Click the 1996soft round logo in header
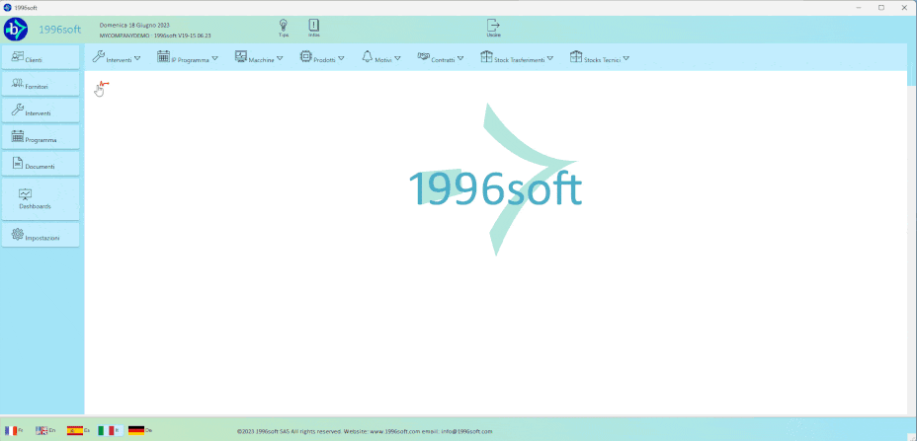Screen dimensions: 917x441 pos(16,30)
